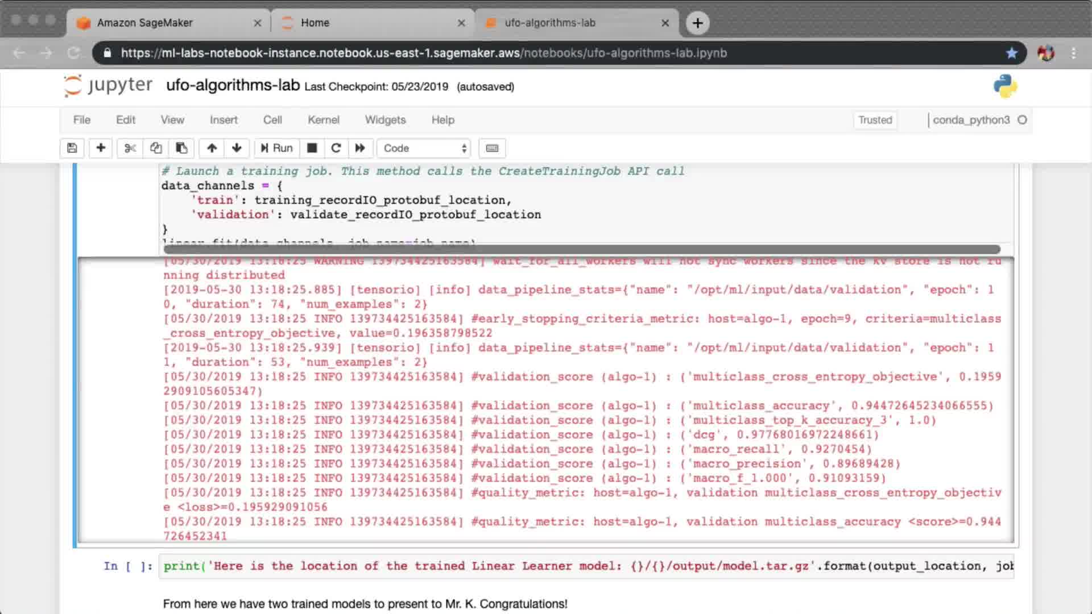Open the command palette keyboard icon
The width and height of the screenshot is (1092, 614).
(492, 148)
